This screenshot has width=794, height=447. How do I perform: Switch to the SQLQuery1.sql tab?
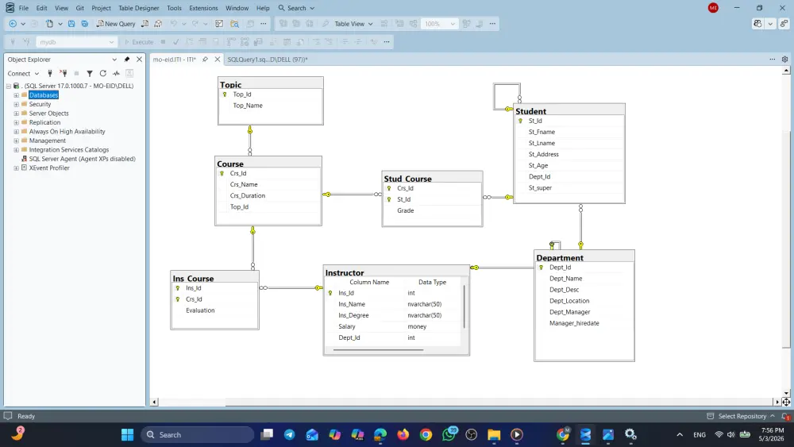268,60
